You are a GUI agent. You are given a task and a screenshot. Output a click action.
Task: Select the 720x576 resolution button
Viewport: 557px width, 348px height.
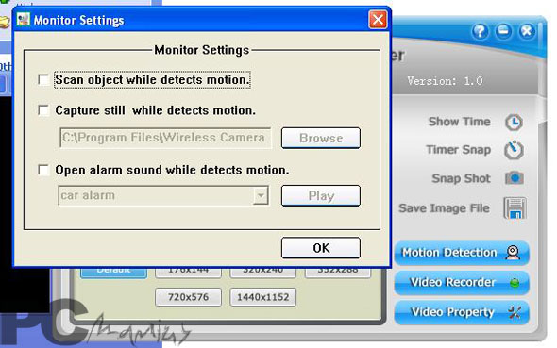[188, 297]
